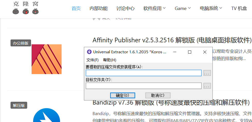The image size is (252, 122).
Task: Open the TV 机盒 navigation item
Action: pos(239,8)
